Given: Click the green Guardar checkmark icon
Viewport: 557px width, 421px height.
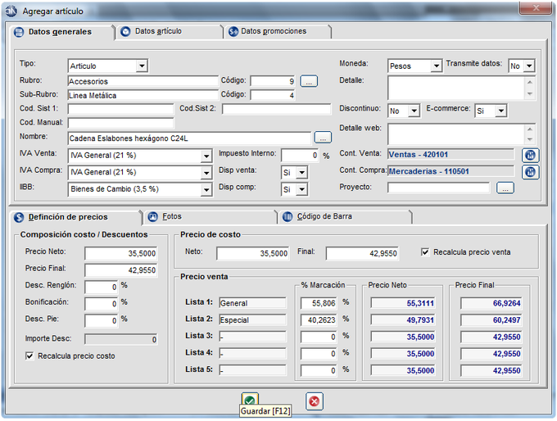Looking at the screenshot, I should [250, 400].
